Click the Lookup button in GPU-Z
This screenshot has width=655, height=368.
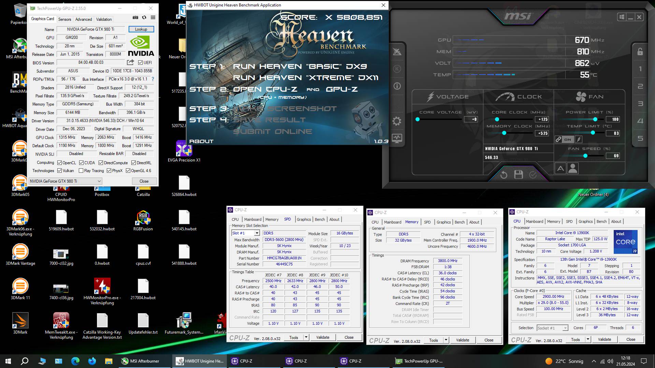(141, 29)
